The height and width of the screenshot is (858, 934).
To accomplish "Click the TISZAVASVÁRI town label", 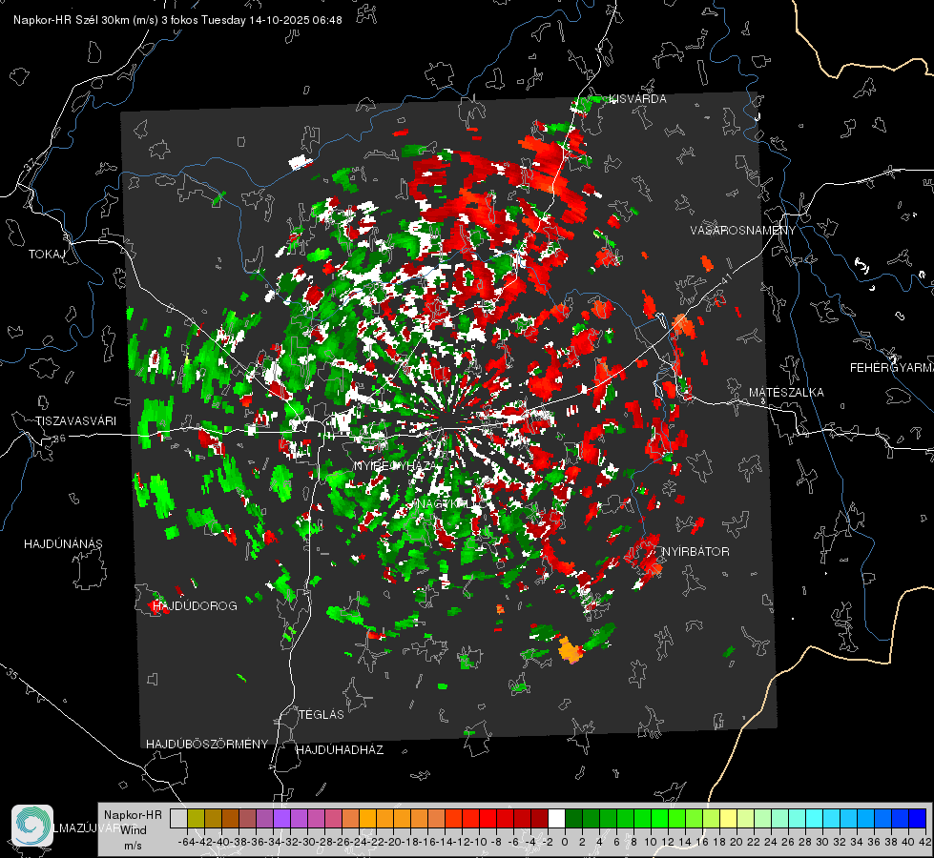I will pos(75,421).
